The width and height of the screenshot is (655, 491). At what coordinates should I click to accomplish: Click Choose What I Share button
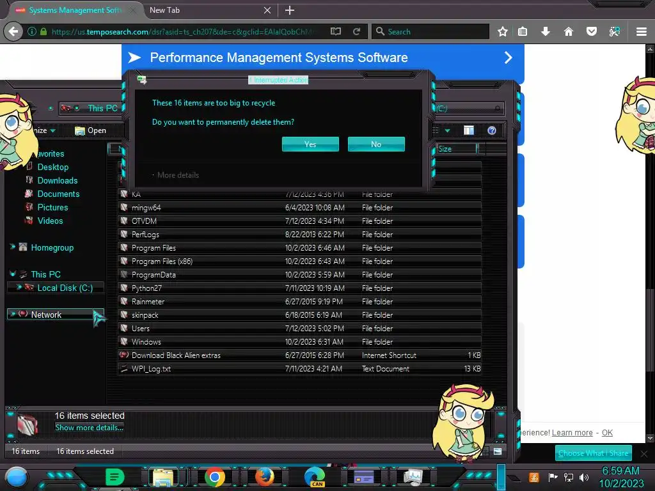point(593,453)
